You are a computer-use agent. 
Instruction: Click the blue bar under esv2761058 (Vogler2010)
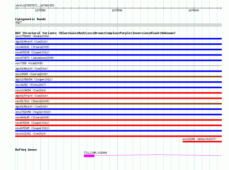point(118,115)
